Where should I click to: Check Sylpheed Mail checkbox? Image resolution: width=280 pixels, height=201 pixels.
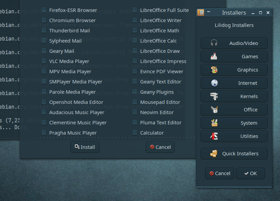coord(44,41)
